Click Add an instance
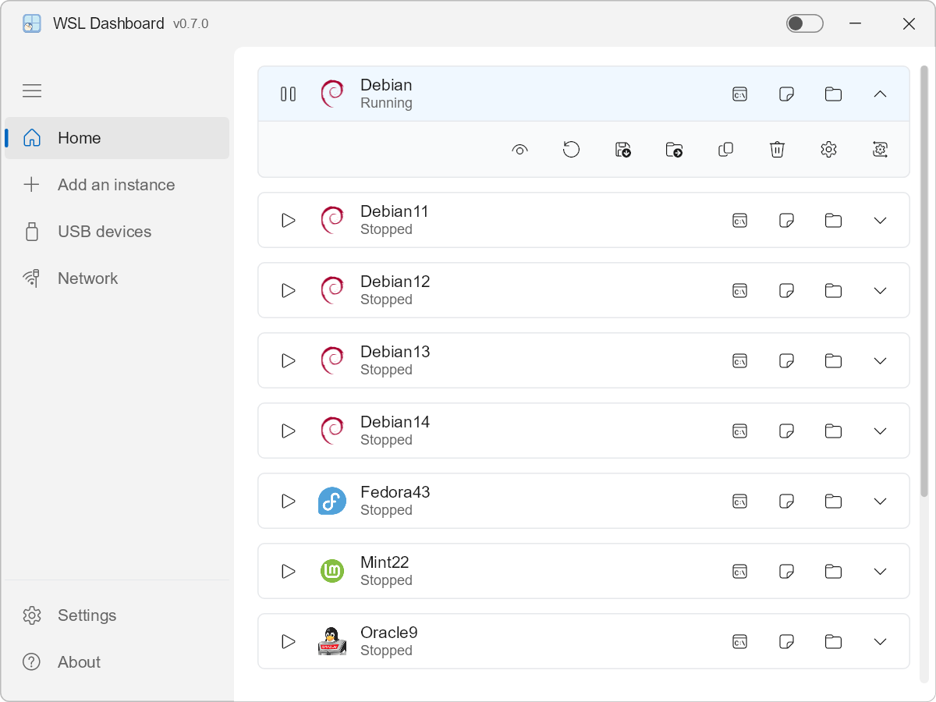This screenshot has height=702, width=936. click(115, 184)
